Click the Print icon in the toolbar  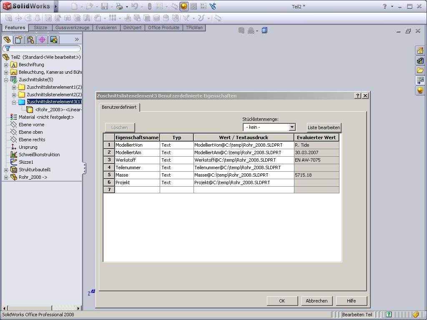point(119,6)
